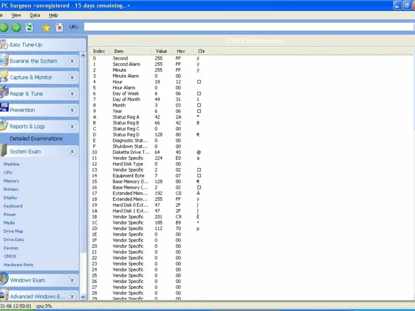Open the Keyboard examination link
The height and width of the screenshot is (311, 415).
(13, 206)
